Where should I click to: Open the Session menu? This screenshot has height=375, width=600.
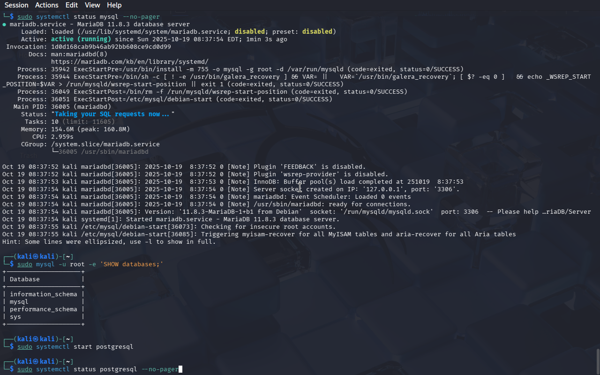pyautogui.click(x=16, y=5)
